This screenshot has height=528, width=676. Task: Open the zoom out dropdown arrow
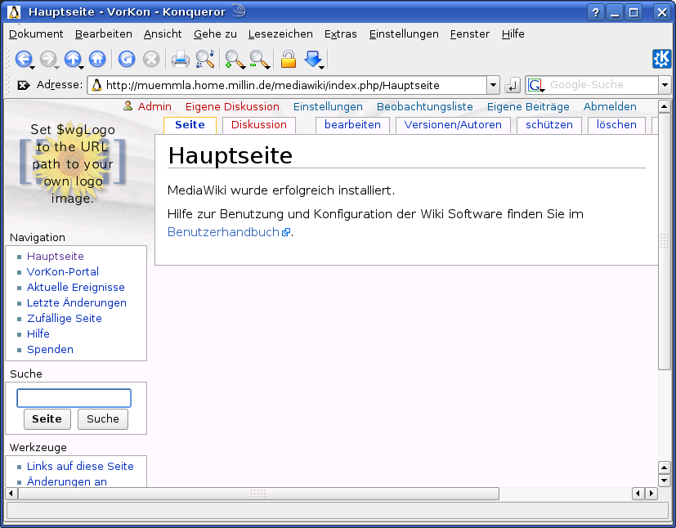tap(268, 67)
